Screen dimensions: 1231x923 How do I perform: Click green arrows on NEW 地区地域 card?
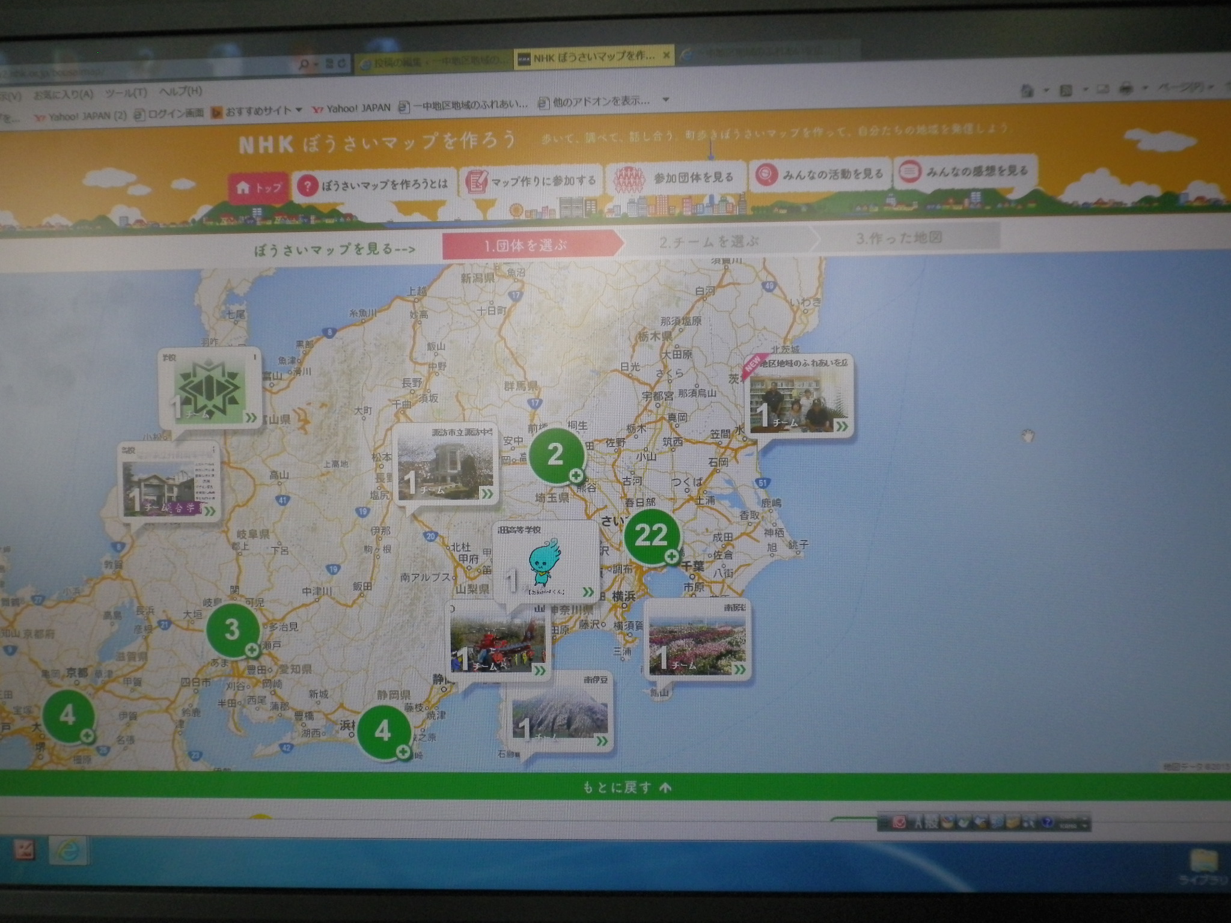pyautogui.click(x=842, y=426)
